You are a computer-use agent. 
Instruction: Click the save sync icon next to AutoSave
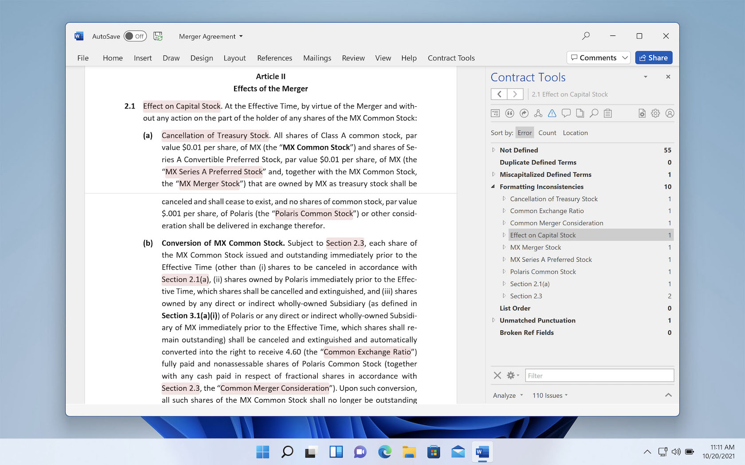tap(158, 36)
